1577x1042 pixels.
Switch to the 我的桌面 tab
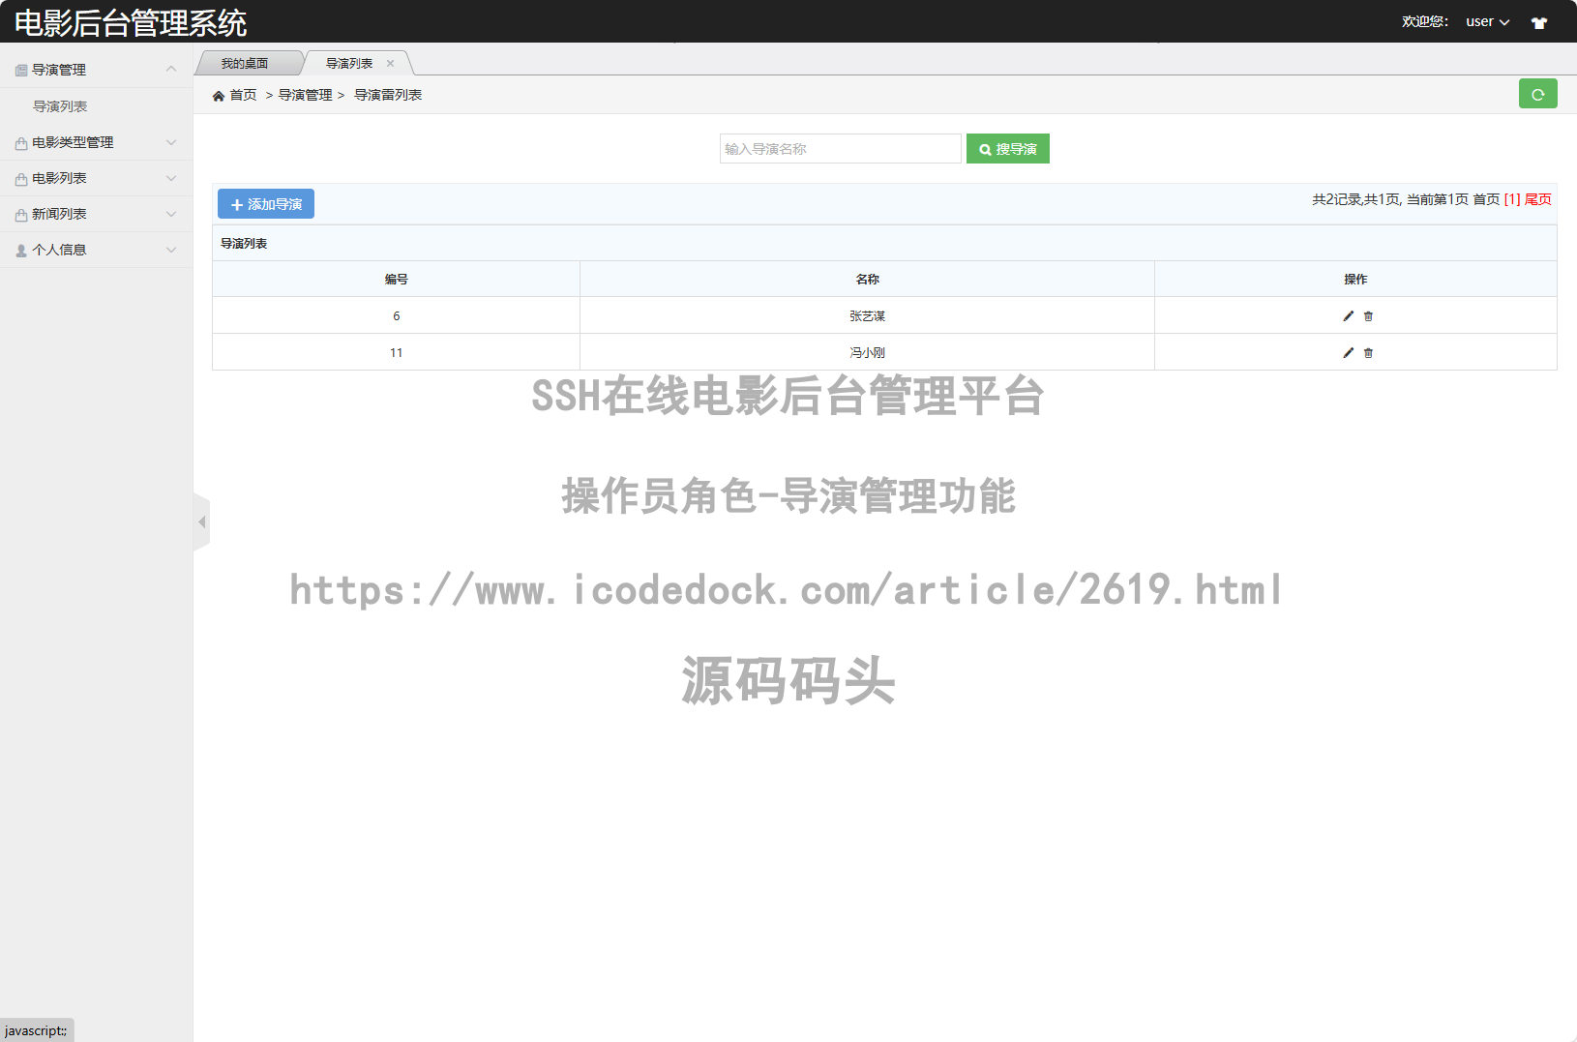coord(245,62)
